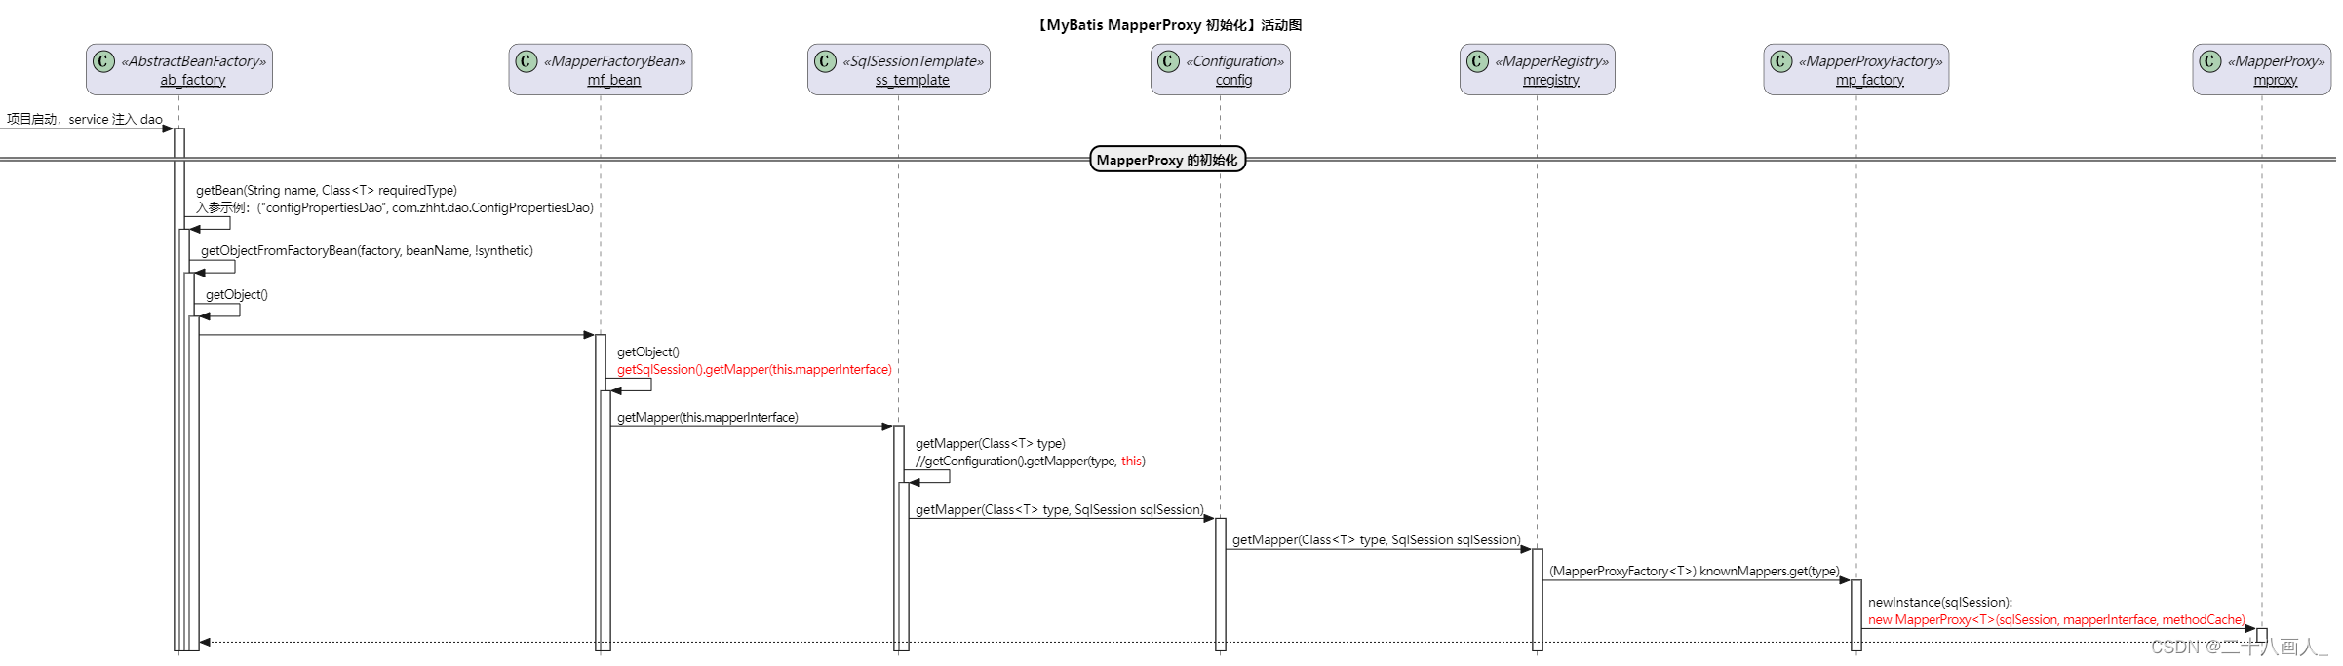
Task: Click the «MapperRegistry» stereotype name
Action: (x=1552, y=60)
